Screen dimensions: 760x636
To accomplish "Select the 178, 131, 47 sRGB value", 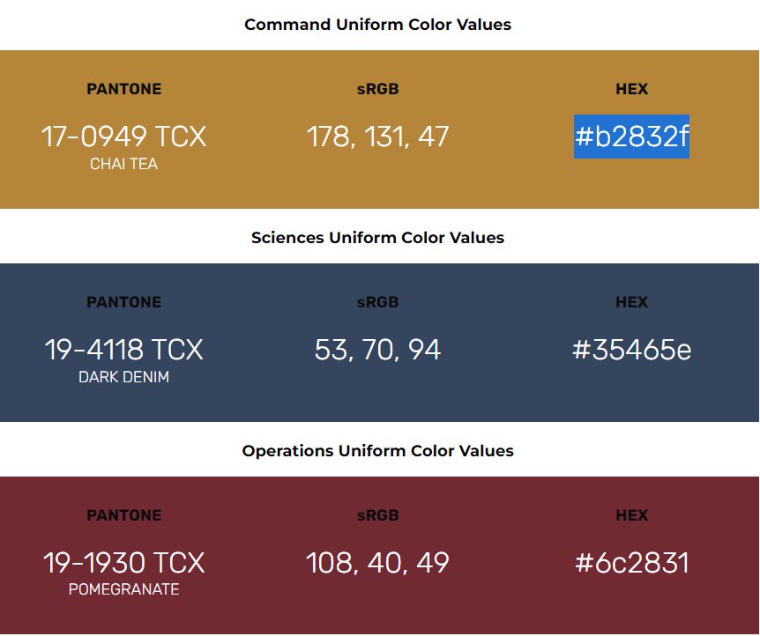I will tap(378, 137).
